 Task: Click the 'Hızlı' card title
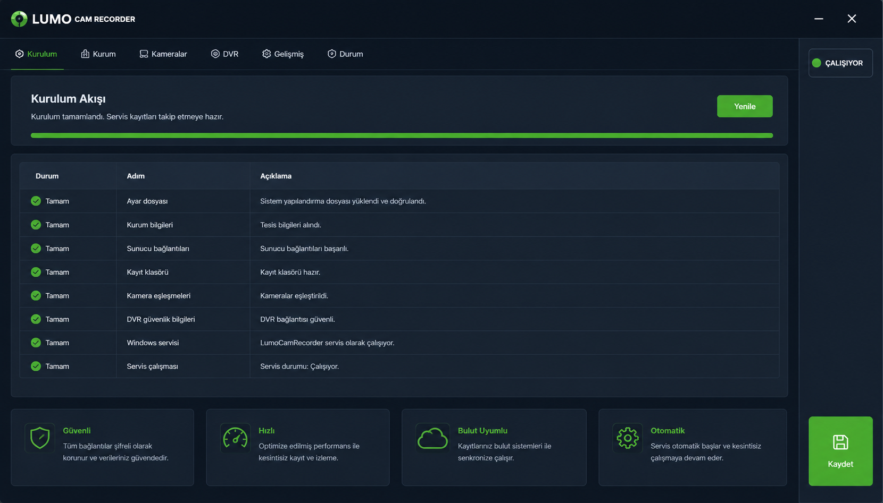[x=266, y=430]
